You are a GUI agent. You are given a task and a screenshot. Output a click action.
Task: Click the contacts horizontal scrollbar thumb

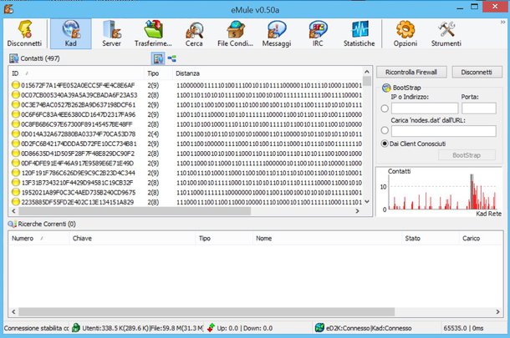coord(135,211)
